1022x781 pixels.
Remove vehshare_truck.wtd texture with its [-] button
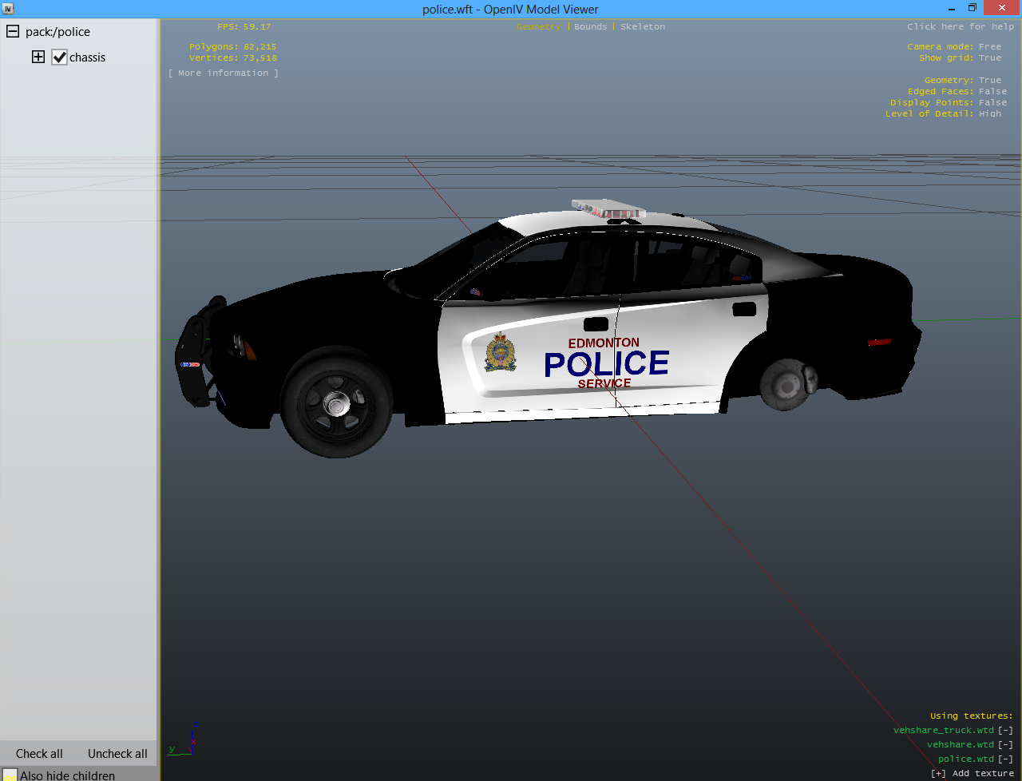point(1005,730)
